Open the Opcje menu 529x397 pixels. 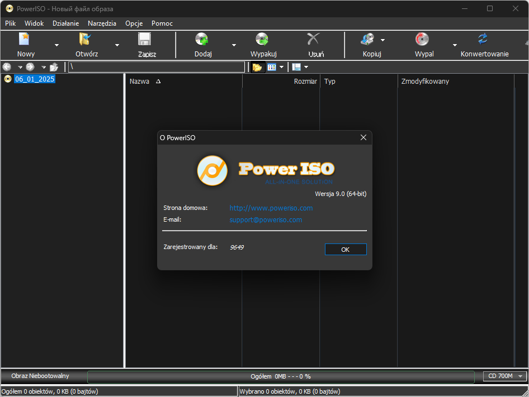click(x=134, y=23)
